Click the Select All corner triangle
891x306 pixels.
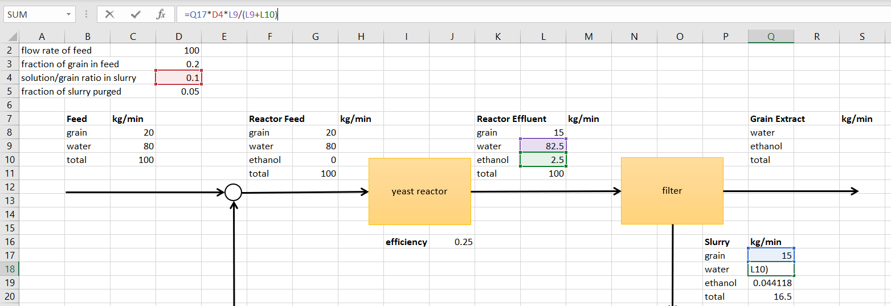(10, 37)
